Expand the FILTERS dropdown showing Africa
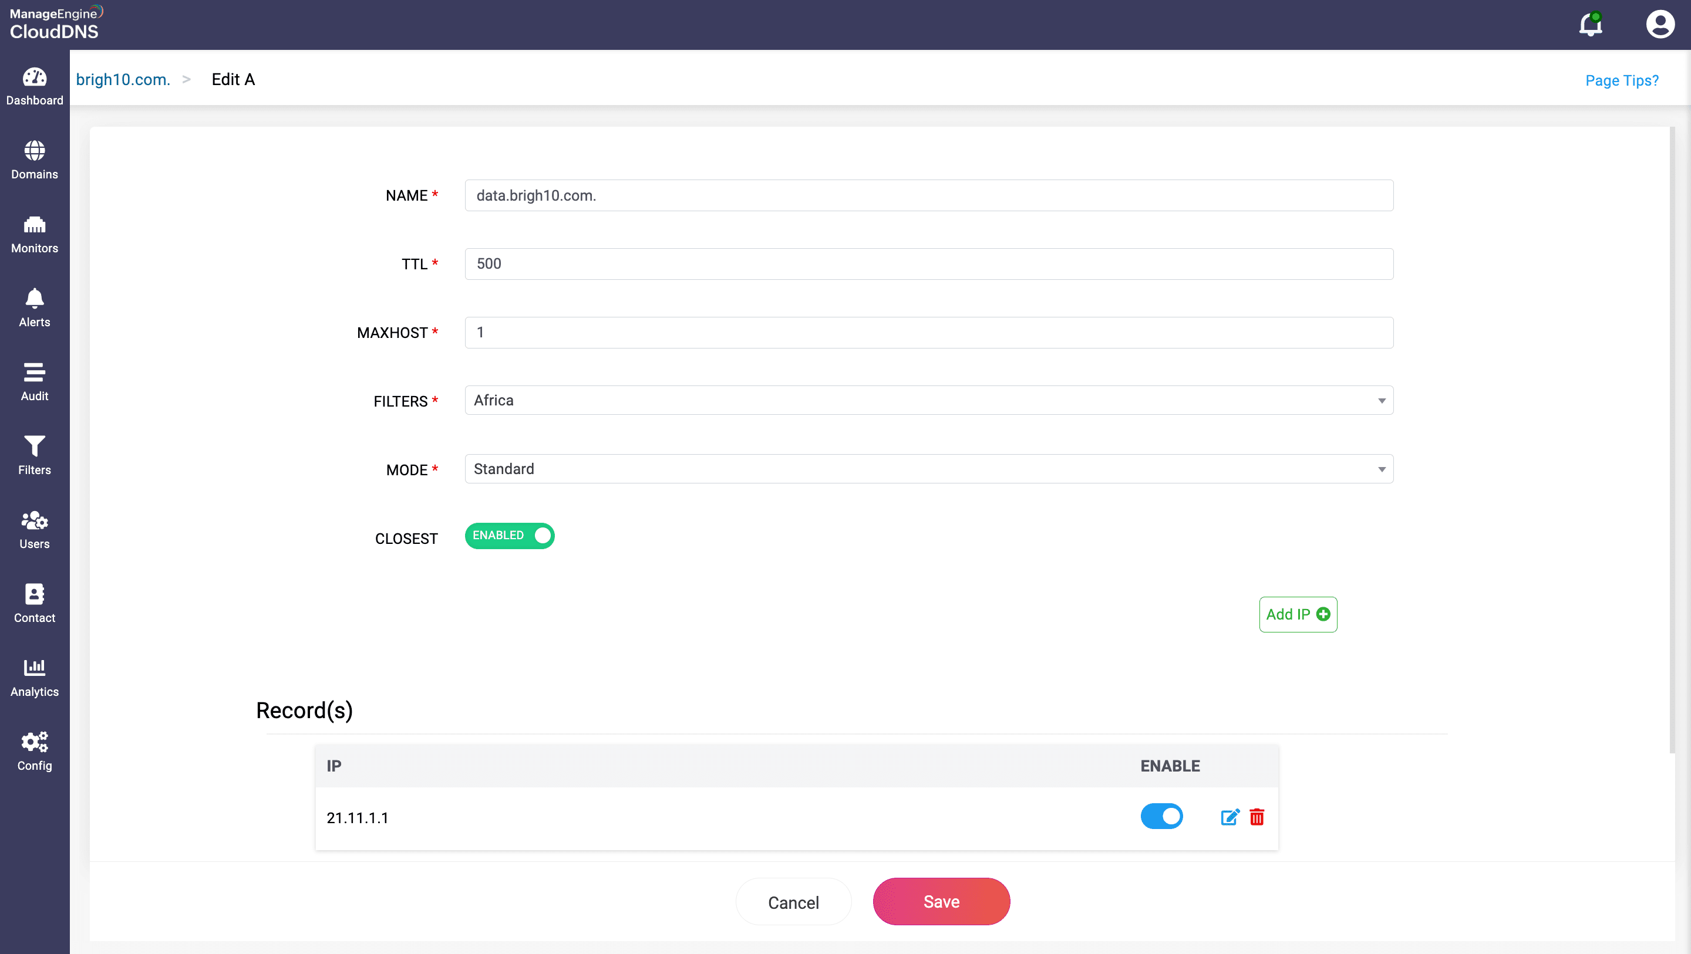 pyautogui.click(x=928, y=400)
